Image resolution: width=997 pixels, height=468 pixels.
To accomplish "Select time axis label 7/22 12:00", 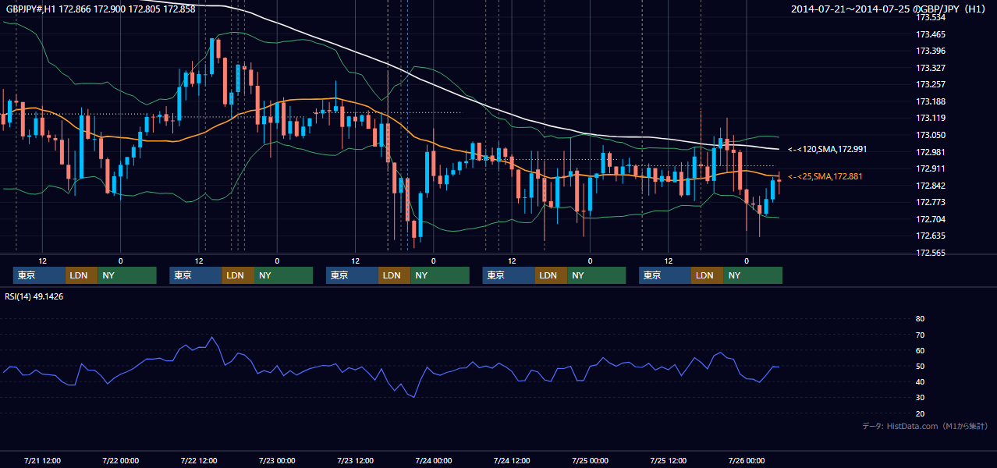I will [199, 460].
